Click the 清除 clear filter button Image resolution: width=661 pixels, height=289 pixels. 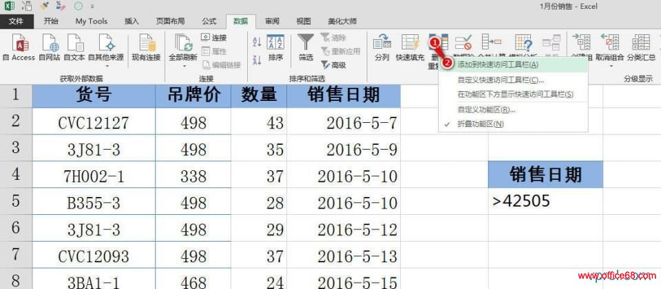pyautogui.click(x=333, y=37)
